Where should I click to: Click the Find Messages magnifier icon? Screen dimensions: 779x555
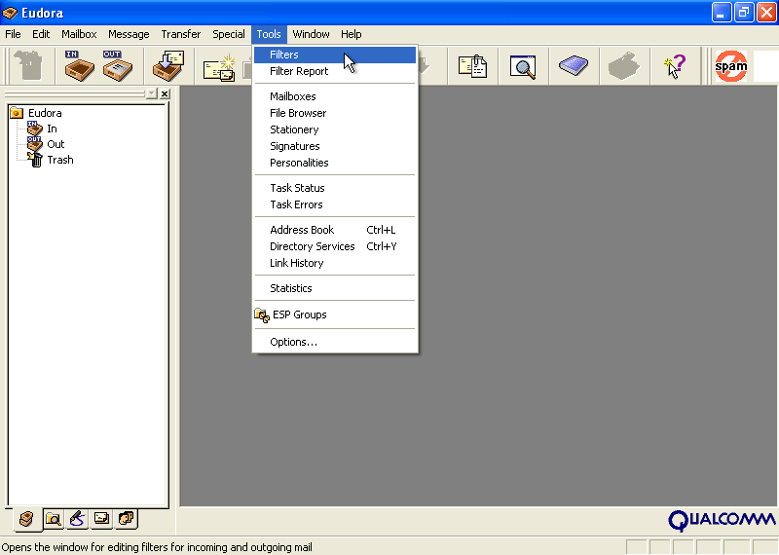(523, 67)
